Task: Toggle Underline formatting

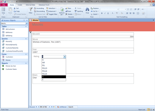Action: tap(108, 13)
